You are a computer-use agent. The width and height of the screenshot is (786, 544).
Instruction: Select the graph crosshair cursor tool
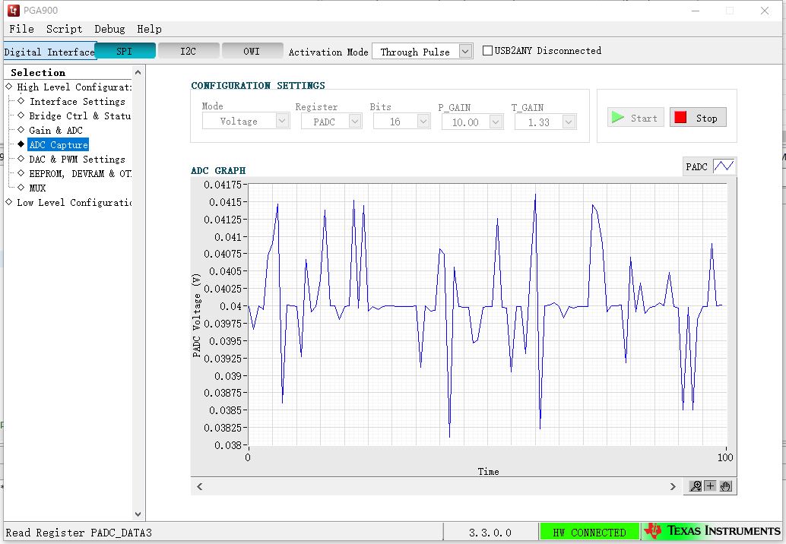[x=710, y=486]
